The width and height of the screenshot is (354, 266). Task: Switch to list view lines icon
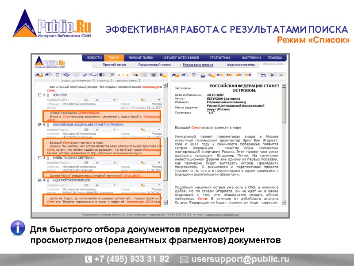point(144,75)
